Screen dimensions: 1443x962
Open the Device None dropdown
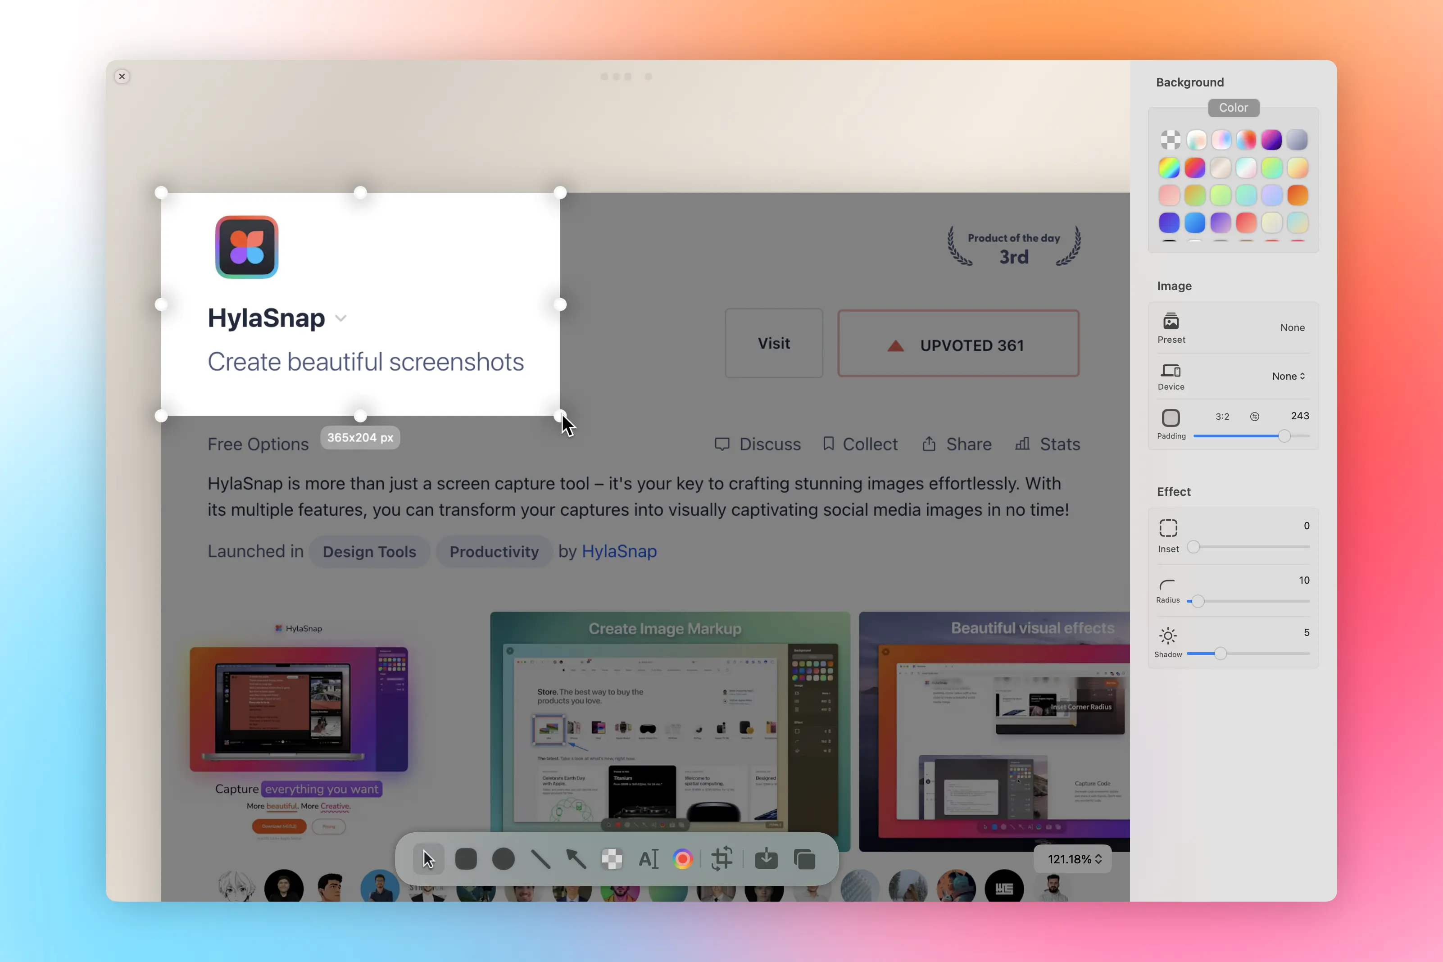click(1288, 376)
